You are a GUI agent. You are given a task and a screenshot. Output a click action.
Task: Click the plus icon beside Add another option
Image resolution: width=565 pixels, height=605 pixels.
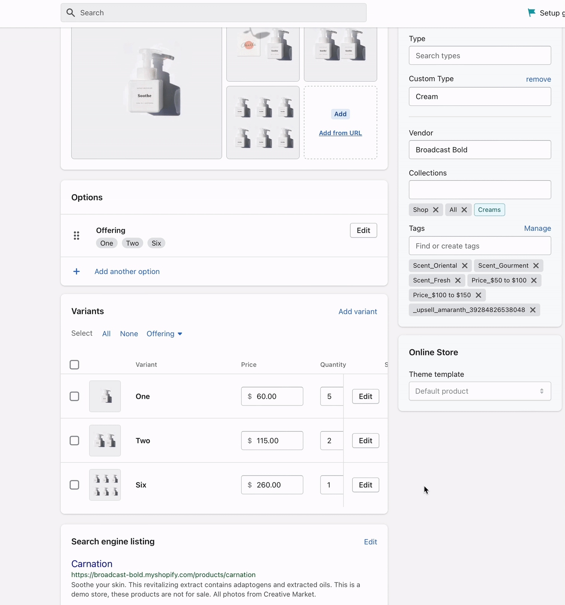(x=76, y=271)
